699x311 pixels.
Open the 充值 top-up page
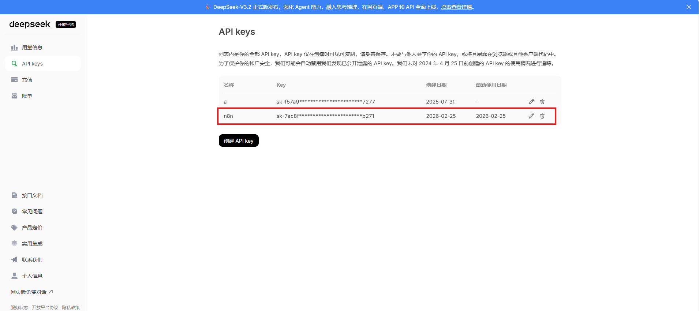click(27, 80)
